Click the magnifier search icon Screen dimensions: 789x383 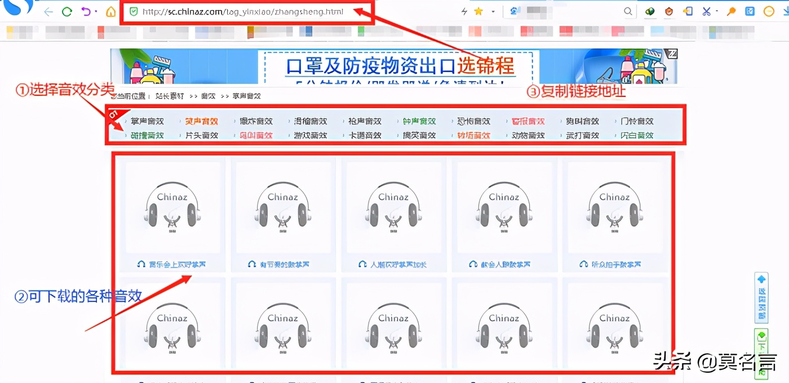[x=628, y=11]
